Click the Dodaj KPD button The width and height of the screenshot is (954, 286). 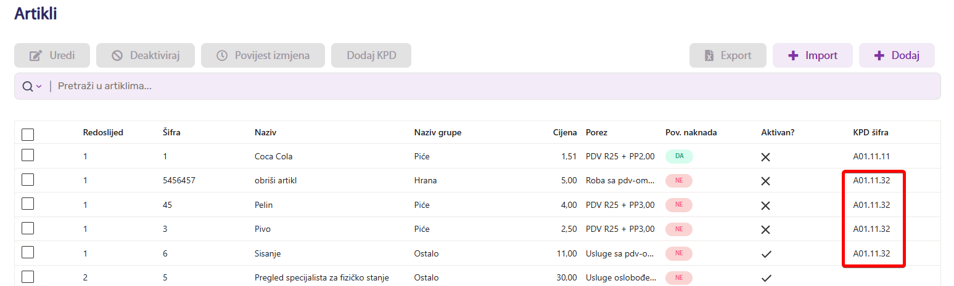coord(371,55)
